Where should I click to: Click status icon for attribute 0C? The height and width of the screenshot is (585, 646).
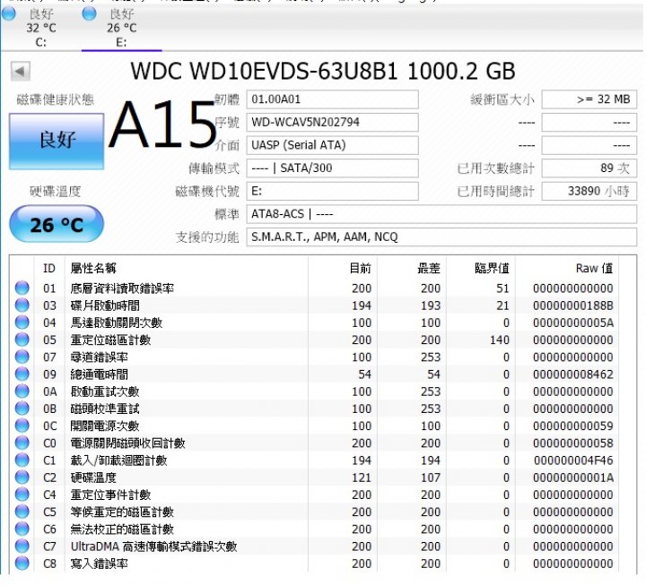22,426
